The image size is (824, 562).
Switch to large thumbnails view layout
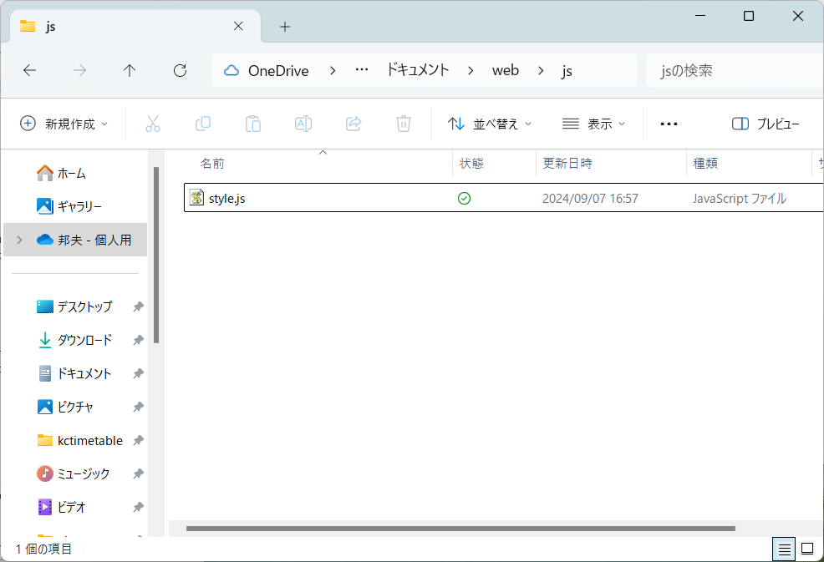coord(807,549)
